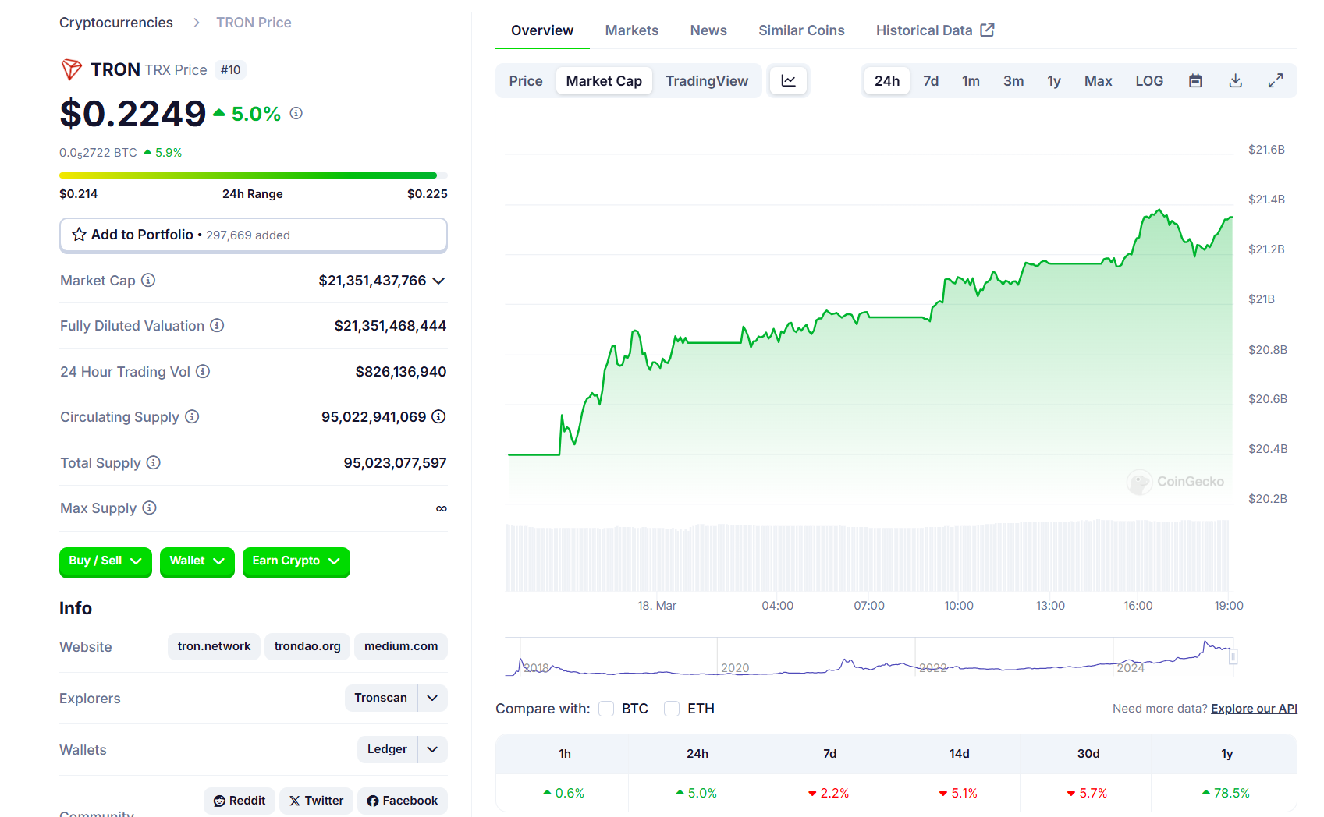Image resolution: width=1324 pixels, height=817 pixels.
Task: Click the chart range navigator right handle
Action: [1233, 657]
